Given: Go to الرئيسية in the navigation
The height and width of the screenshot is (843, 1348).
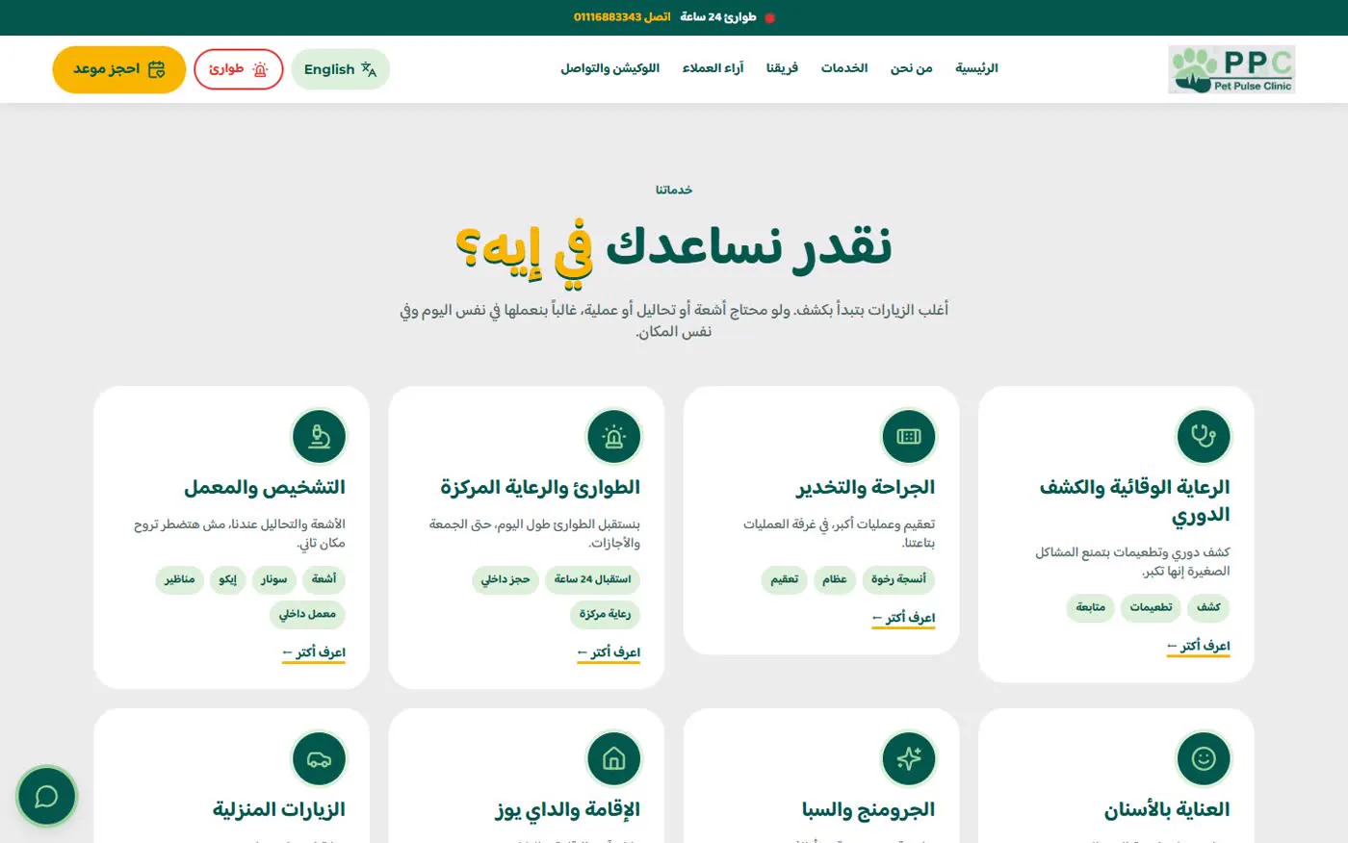Looking at the screenshot, I should pyautogui.click(x=976, y=68).
